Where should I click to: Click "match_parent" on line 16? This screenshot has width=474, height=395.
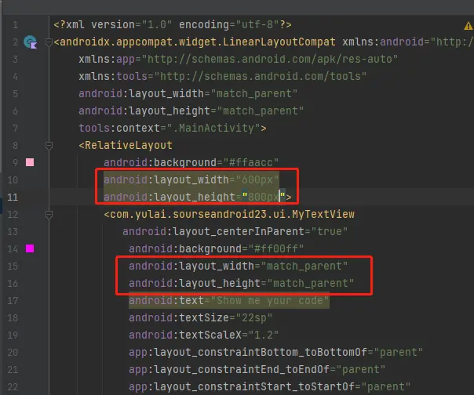[311, 284]
